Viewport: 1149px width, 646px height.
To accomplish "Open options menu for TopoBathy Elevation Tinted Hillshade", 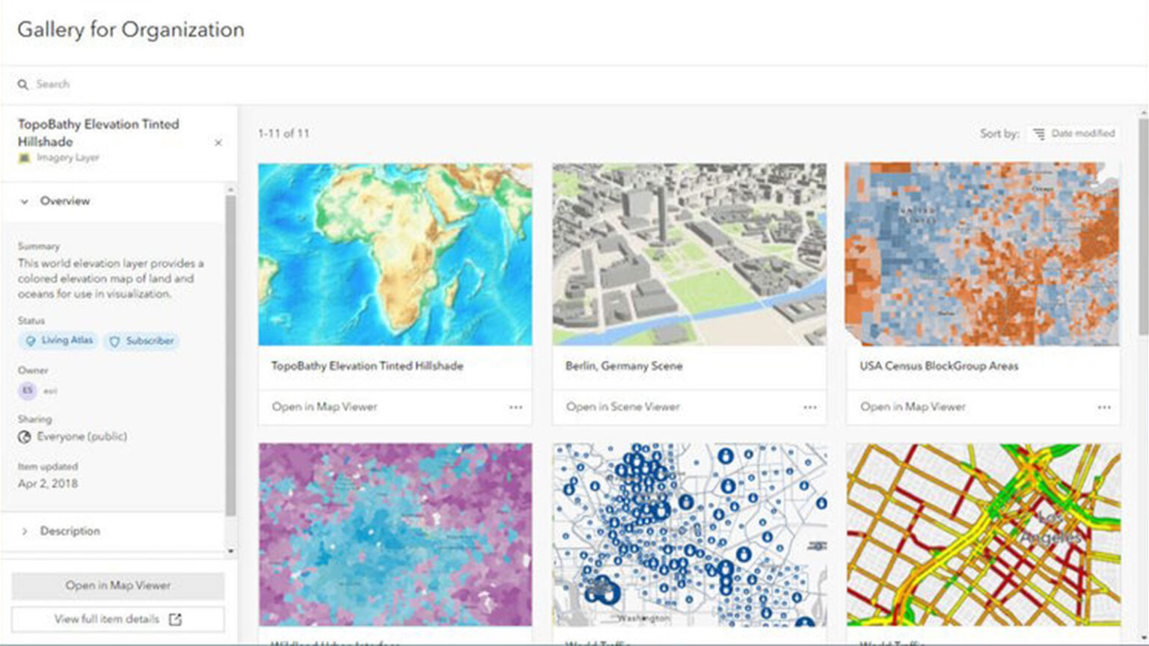I will click(x=516, y=407).
